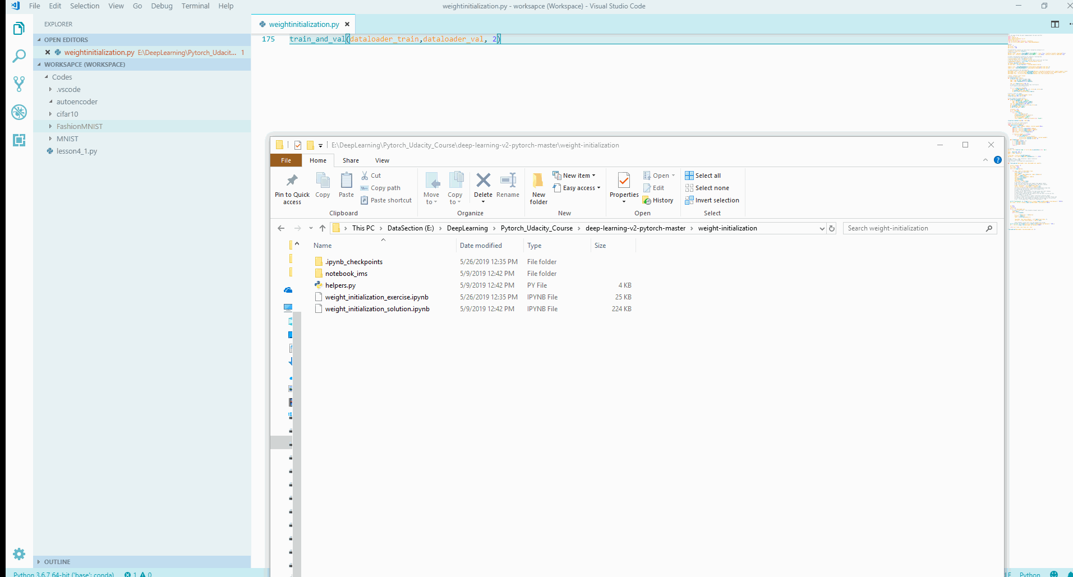Collapse the Explorer ribbon with chevron

click(985, 160)
